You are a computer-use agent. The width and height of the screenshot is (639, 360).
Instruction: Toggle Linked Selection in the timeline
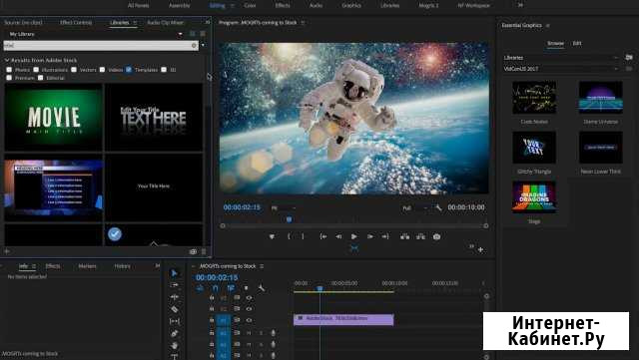click(231, 288)
